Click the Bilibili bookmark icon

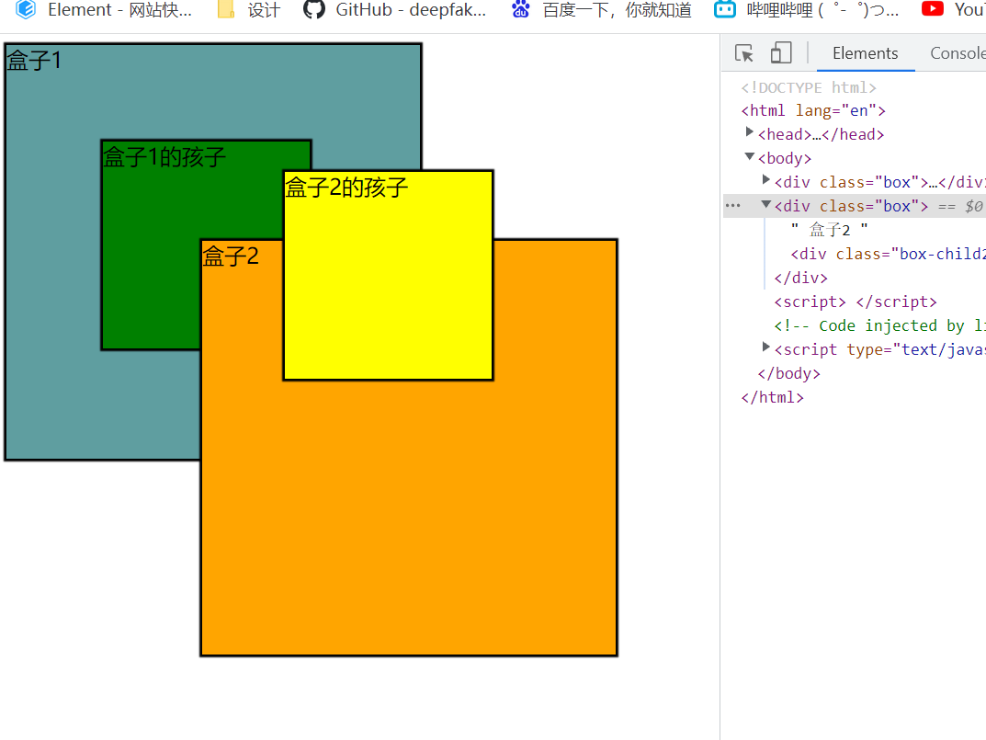[725, 9]
